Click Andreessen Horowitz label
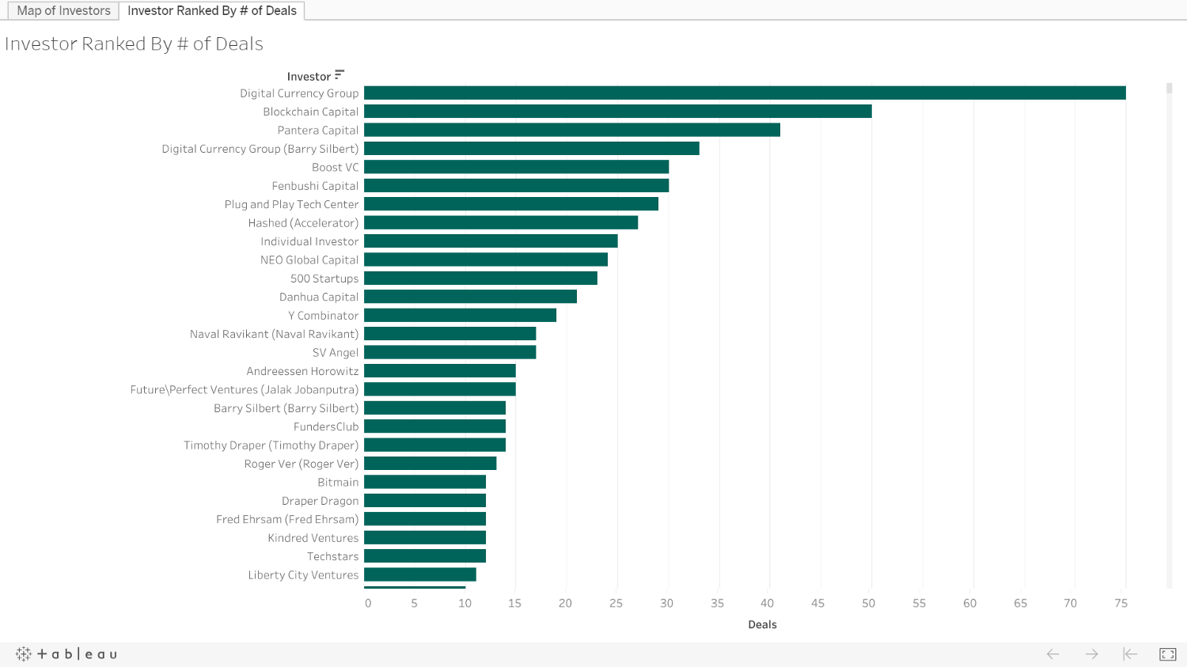Viewport: 1187px width, 667px height. coord(302,371)
